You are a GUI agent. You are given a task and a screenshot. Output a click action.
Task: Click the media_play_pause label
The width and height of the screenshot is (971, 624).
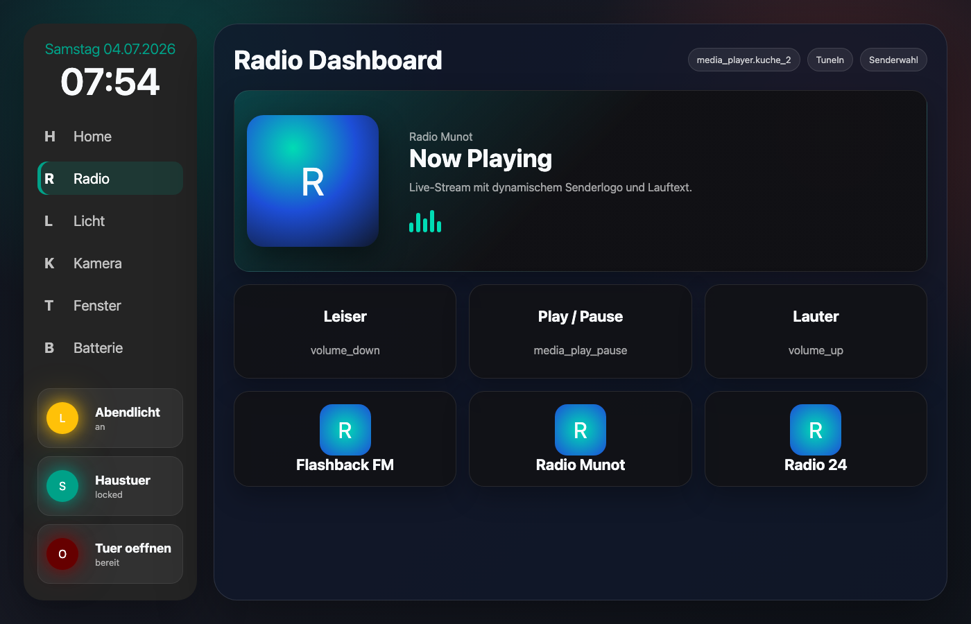point(581,350)
